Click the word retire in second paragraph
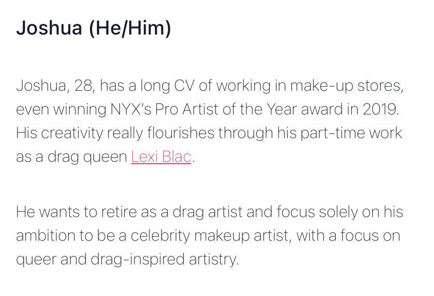Screen dimensions: 434x296 pyautogui.click(x=119, y=212)
